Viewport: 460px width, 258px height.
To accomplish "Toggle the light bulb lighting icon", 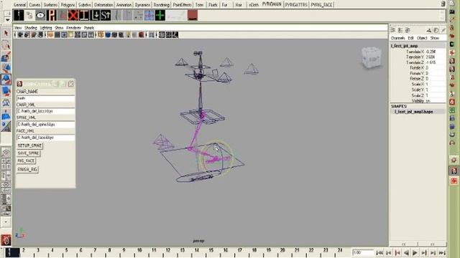I will click(x=128, y=35).
